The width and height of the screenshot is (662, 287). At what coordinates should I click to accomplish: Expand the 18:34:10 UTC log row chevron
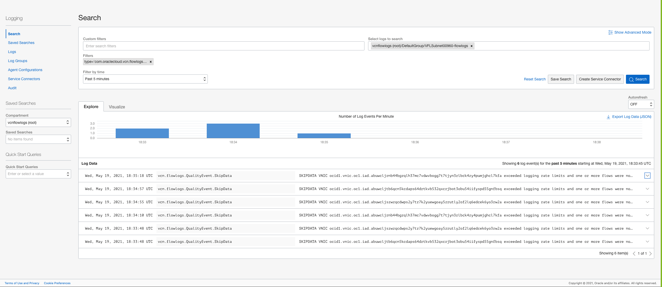[x=647, y=215]
